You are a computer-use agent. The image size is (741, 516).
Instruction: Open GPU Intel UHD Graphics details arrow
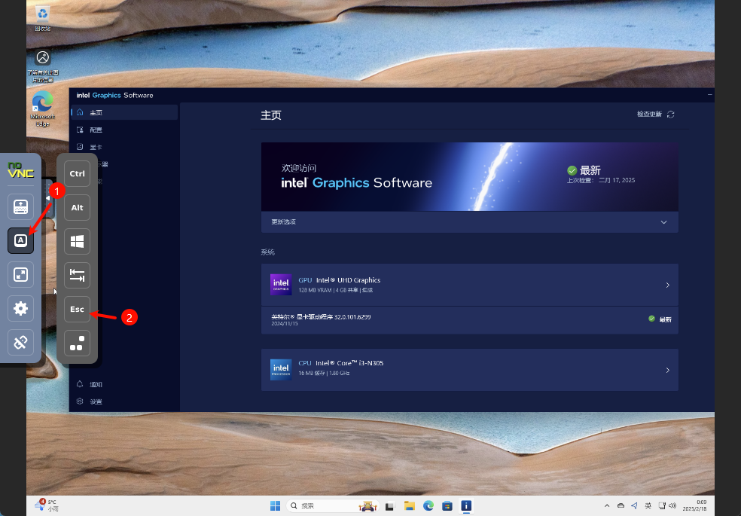click(667, 285)
